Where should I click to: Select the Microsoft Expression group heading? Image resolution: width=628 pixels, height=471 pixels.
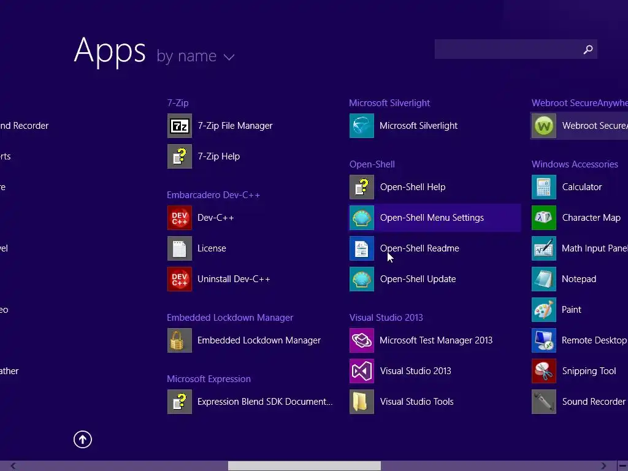coord(209,379)
